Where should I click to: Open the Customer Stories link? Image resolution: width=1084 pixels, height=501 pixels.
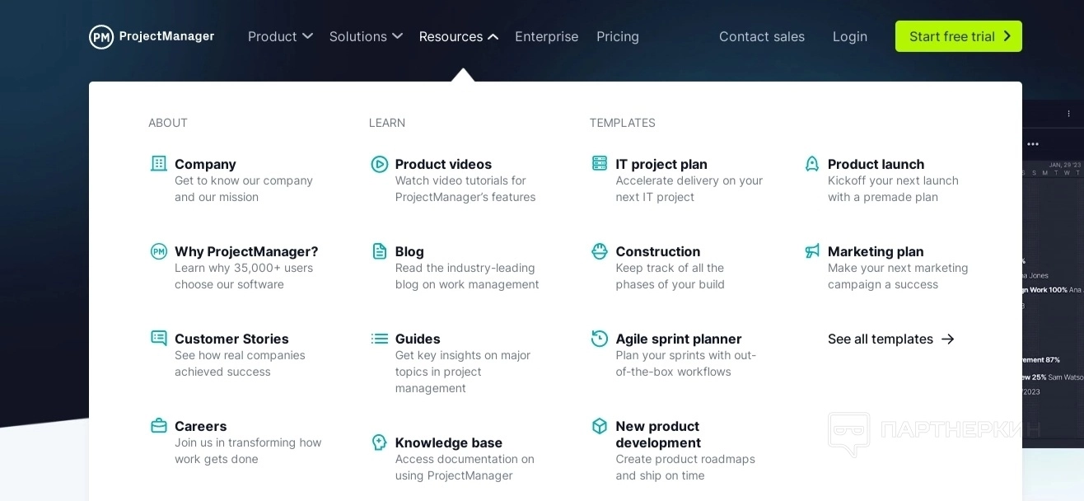point(231,339)
